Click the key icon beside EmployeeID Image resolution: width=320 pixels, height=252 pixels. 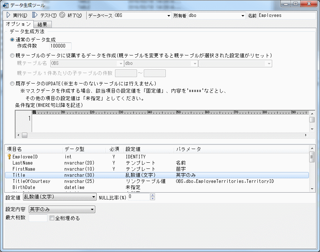[9, 157]
